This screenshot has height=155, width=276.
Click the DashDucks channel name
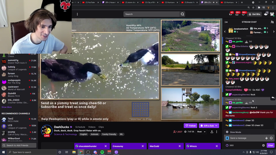61,127
